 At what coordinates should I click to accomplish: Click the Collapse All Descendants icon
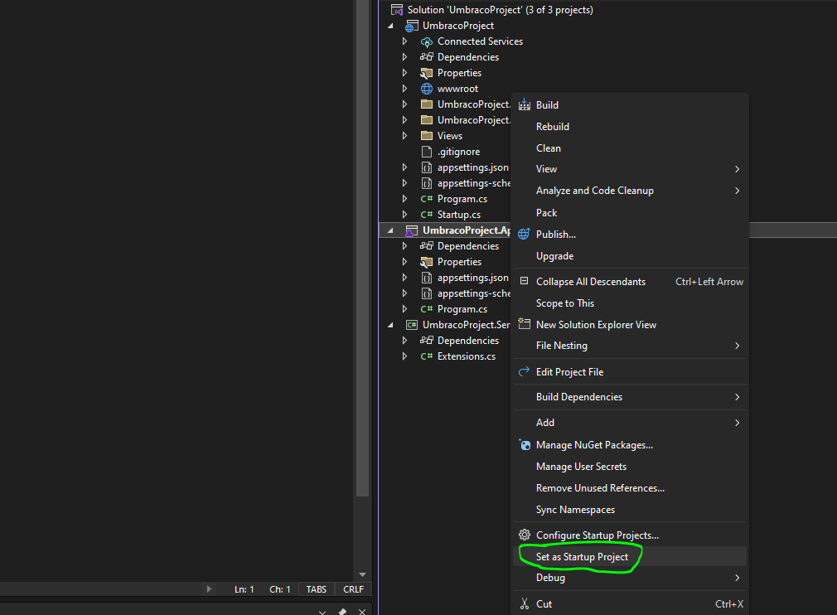525,281
